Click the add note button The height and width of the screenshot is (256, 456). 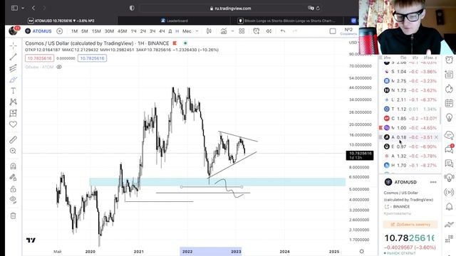tap(410, 225)
